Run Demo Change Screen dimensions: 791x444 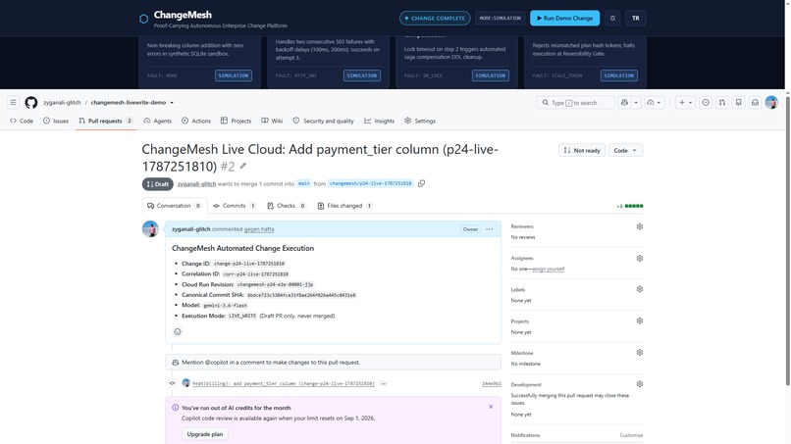pyautogui.click(x=564, y=19)
